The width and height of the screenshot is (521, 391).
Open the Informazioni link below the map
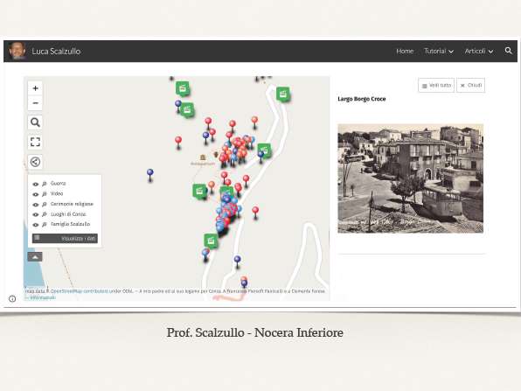pyautogui.click(x=43, y=297)
